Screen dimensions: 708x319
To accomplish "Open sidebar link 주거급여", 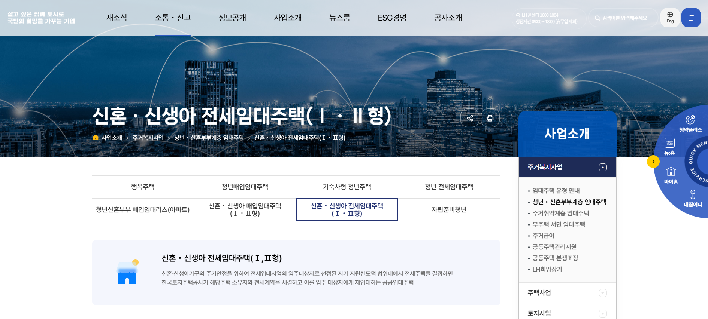I will 543,236.
